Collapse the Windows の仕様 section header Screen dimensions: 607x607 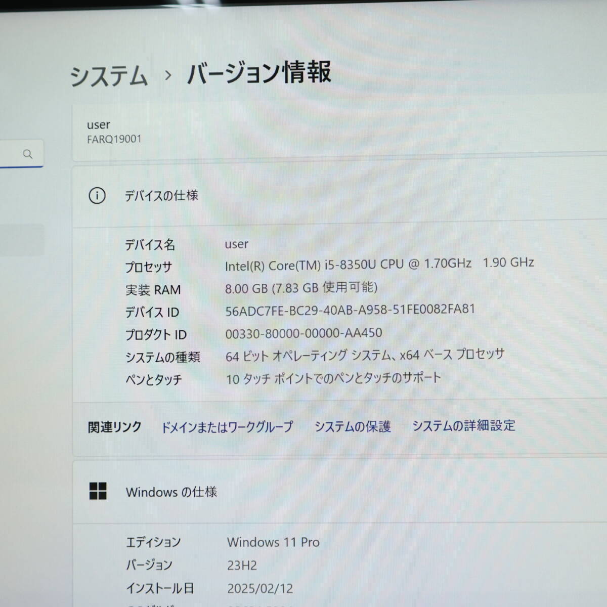[x=339, y=491]
